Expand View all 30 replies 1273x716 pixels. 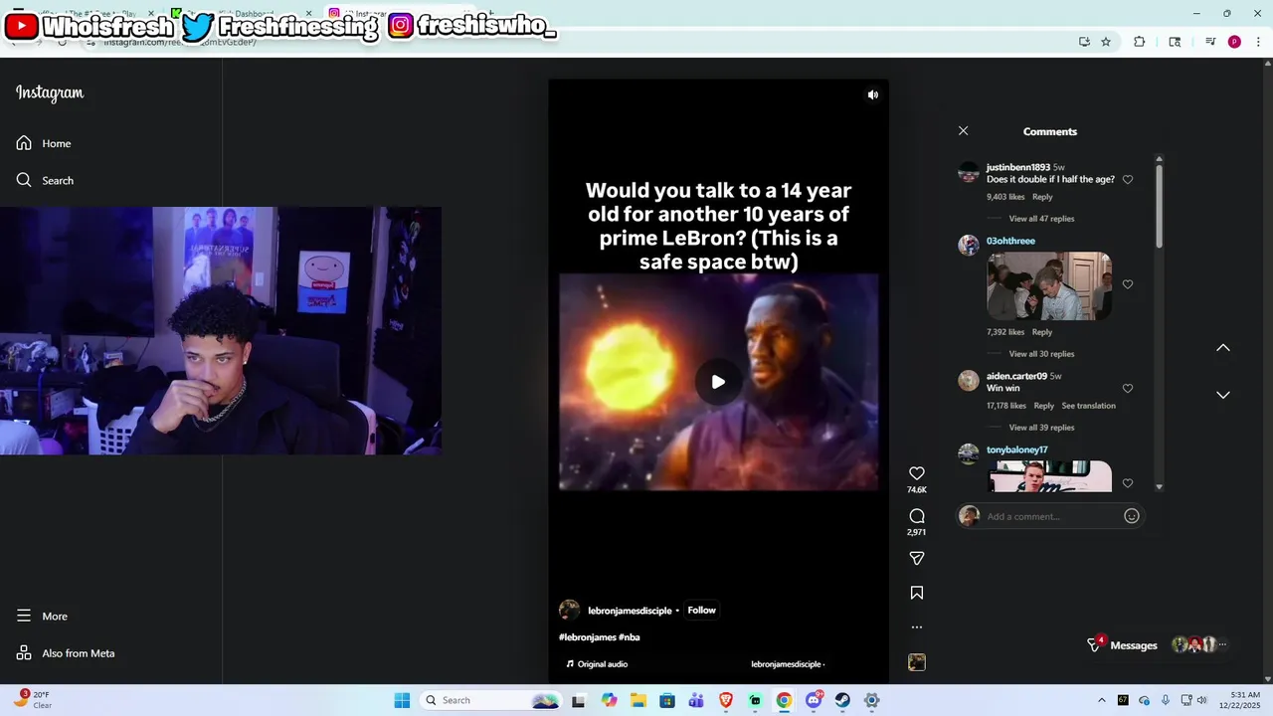[x=1041, y=354]
